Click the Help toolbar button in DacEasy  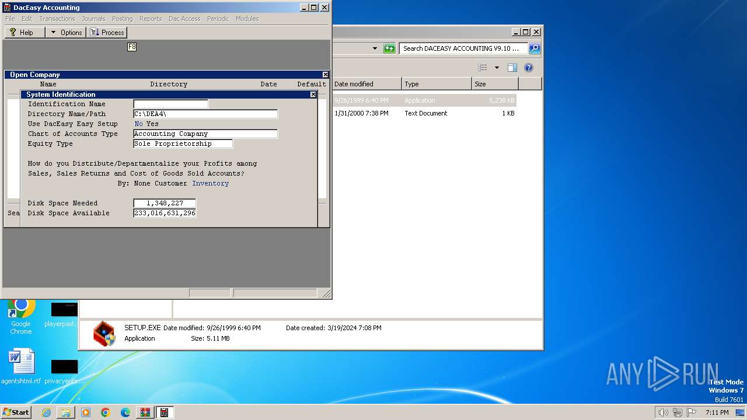tap(25, 33)
